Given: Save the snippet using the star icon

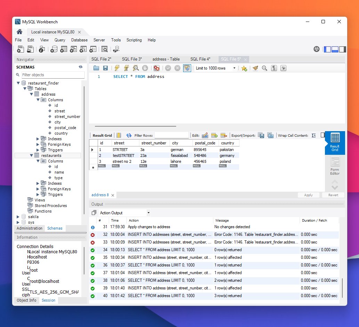Looking at the screenshot, I should [244, 68].
